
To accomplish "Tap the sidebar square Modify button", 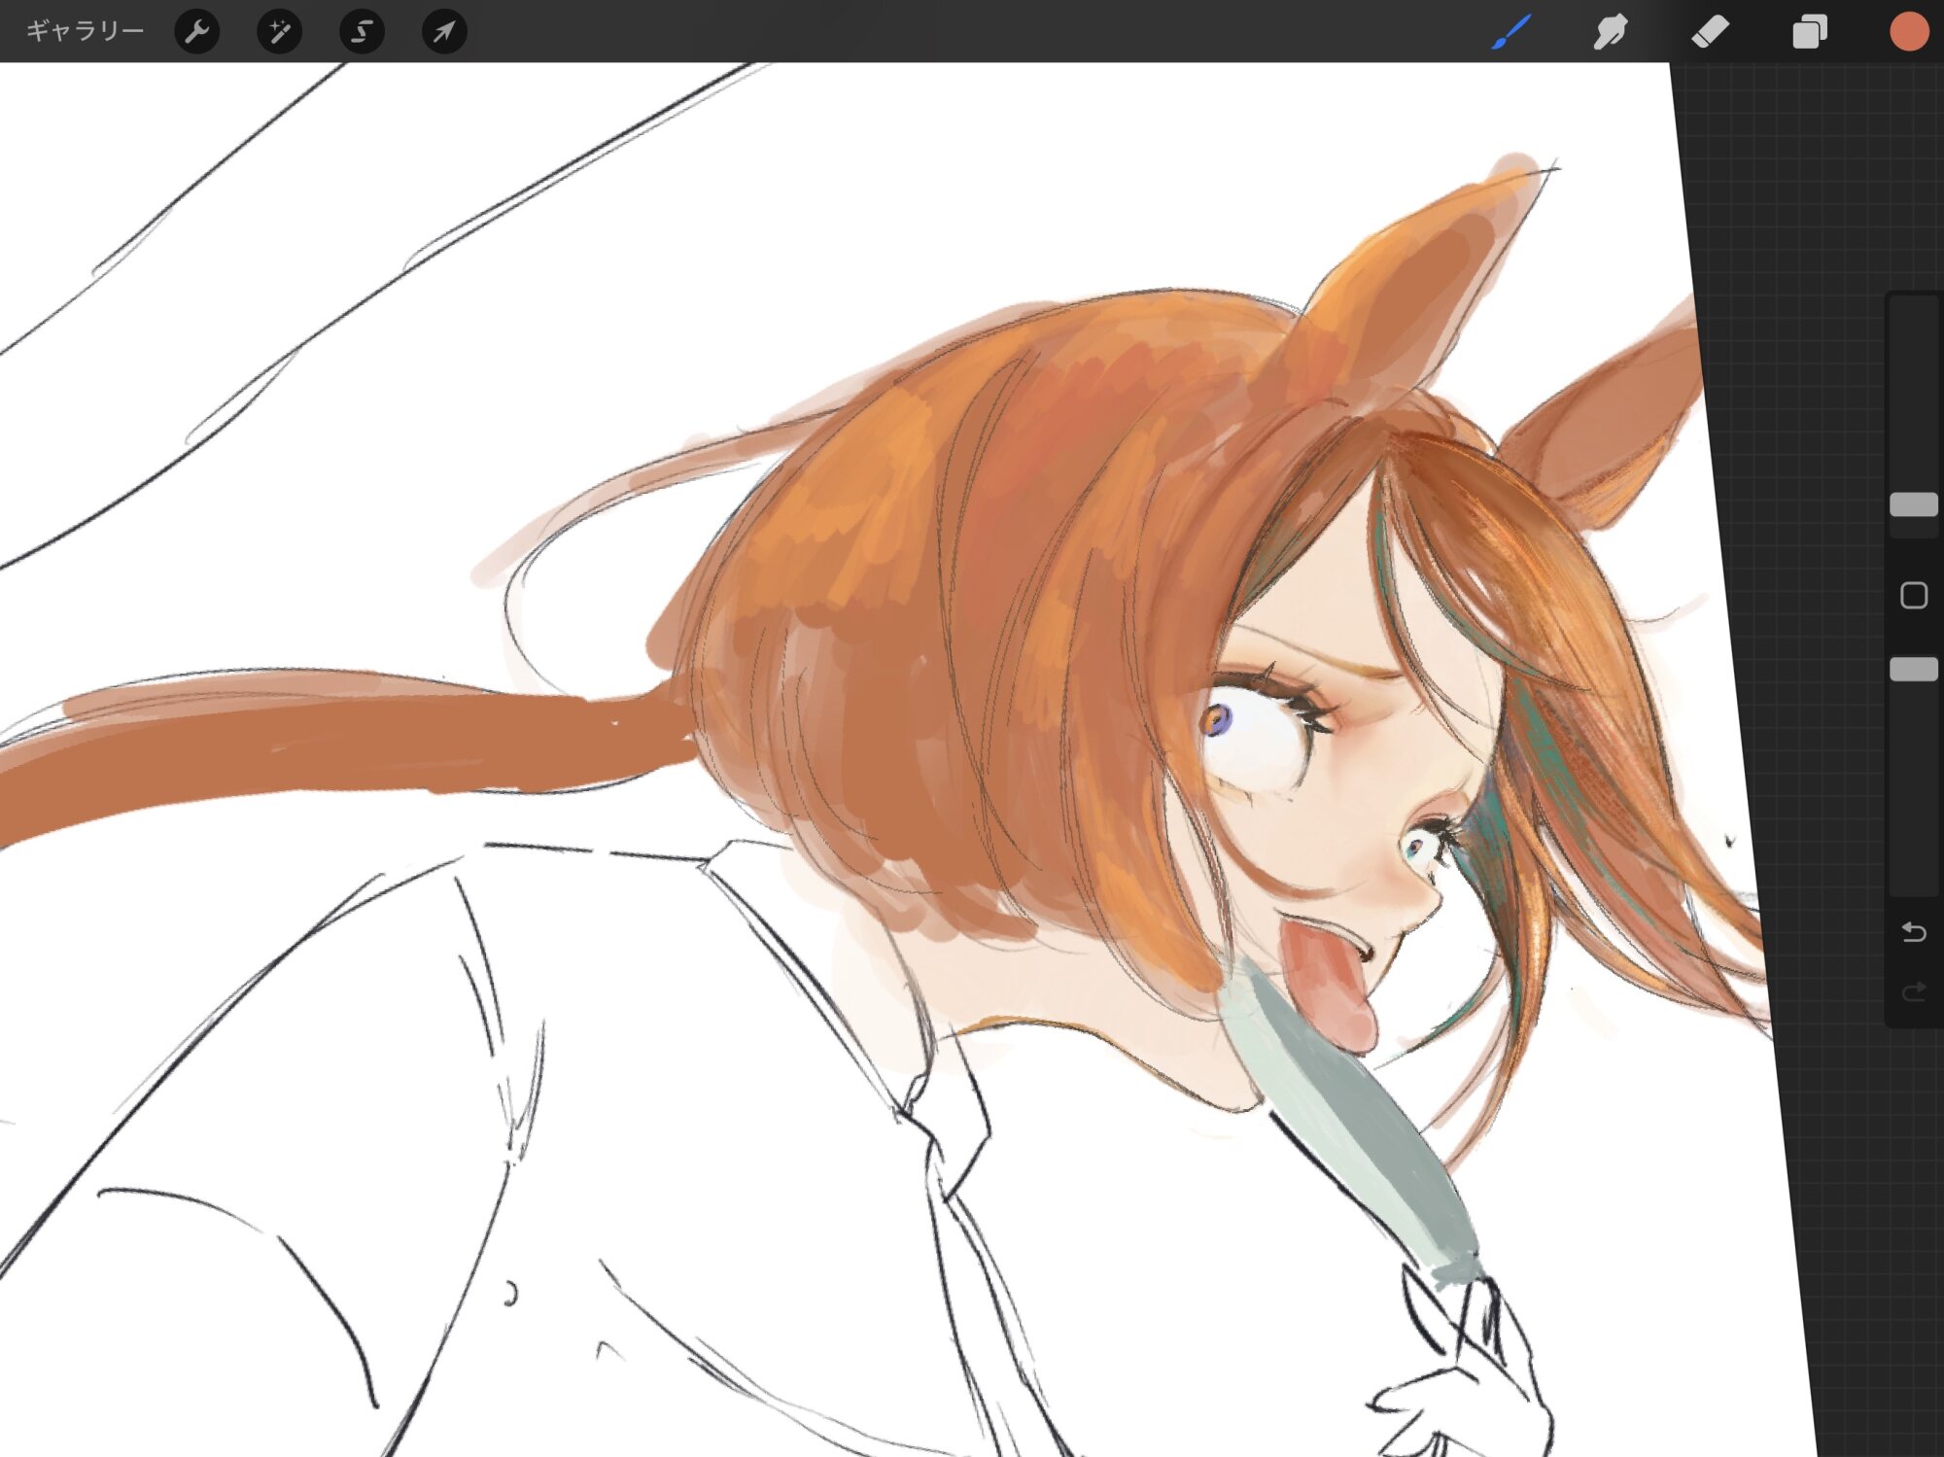I will coord(1913,595).
